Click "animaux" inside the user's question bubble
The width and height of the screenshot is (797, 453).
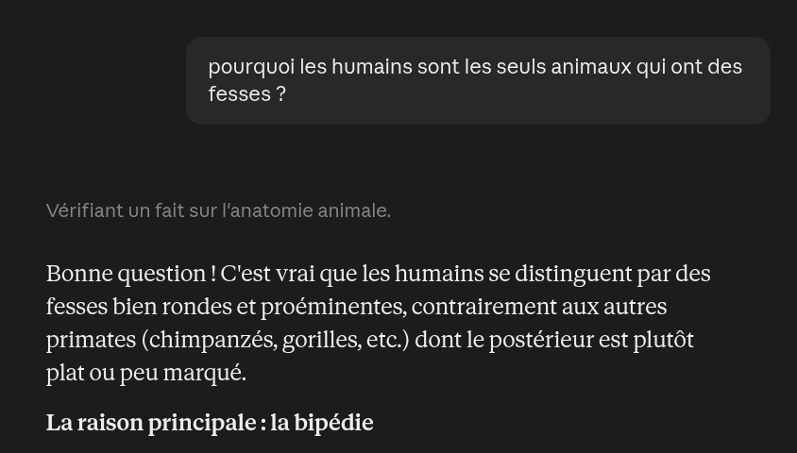tap(591, 67)
